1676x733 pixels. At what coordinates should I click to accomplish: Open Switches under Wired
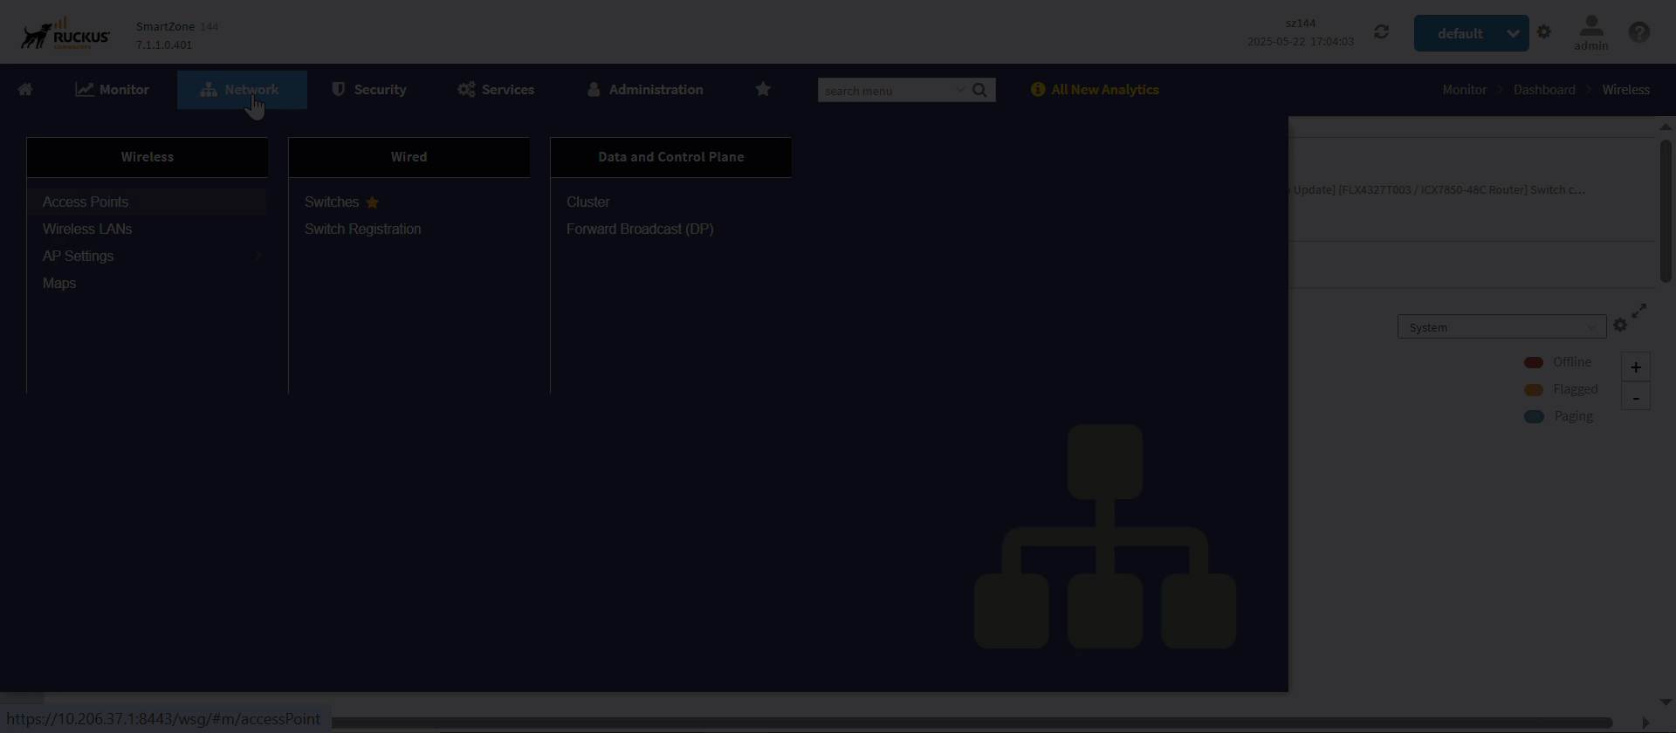(x=332, y=202)
